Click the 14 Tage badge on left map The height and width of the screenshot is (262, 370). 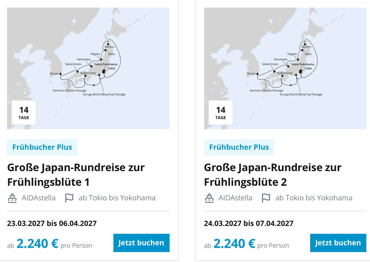[24, 113]
